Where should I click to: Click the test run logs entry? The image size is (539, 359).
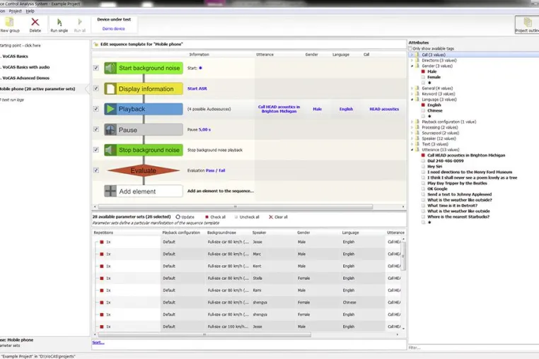(x=13, y=100)
